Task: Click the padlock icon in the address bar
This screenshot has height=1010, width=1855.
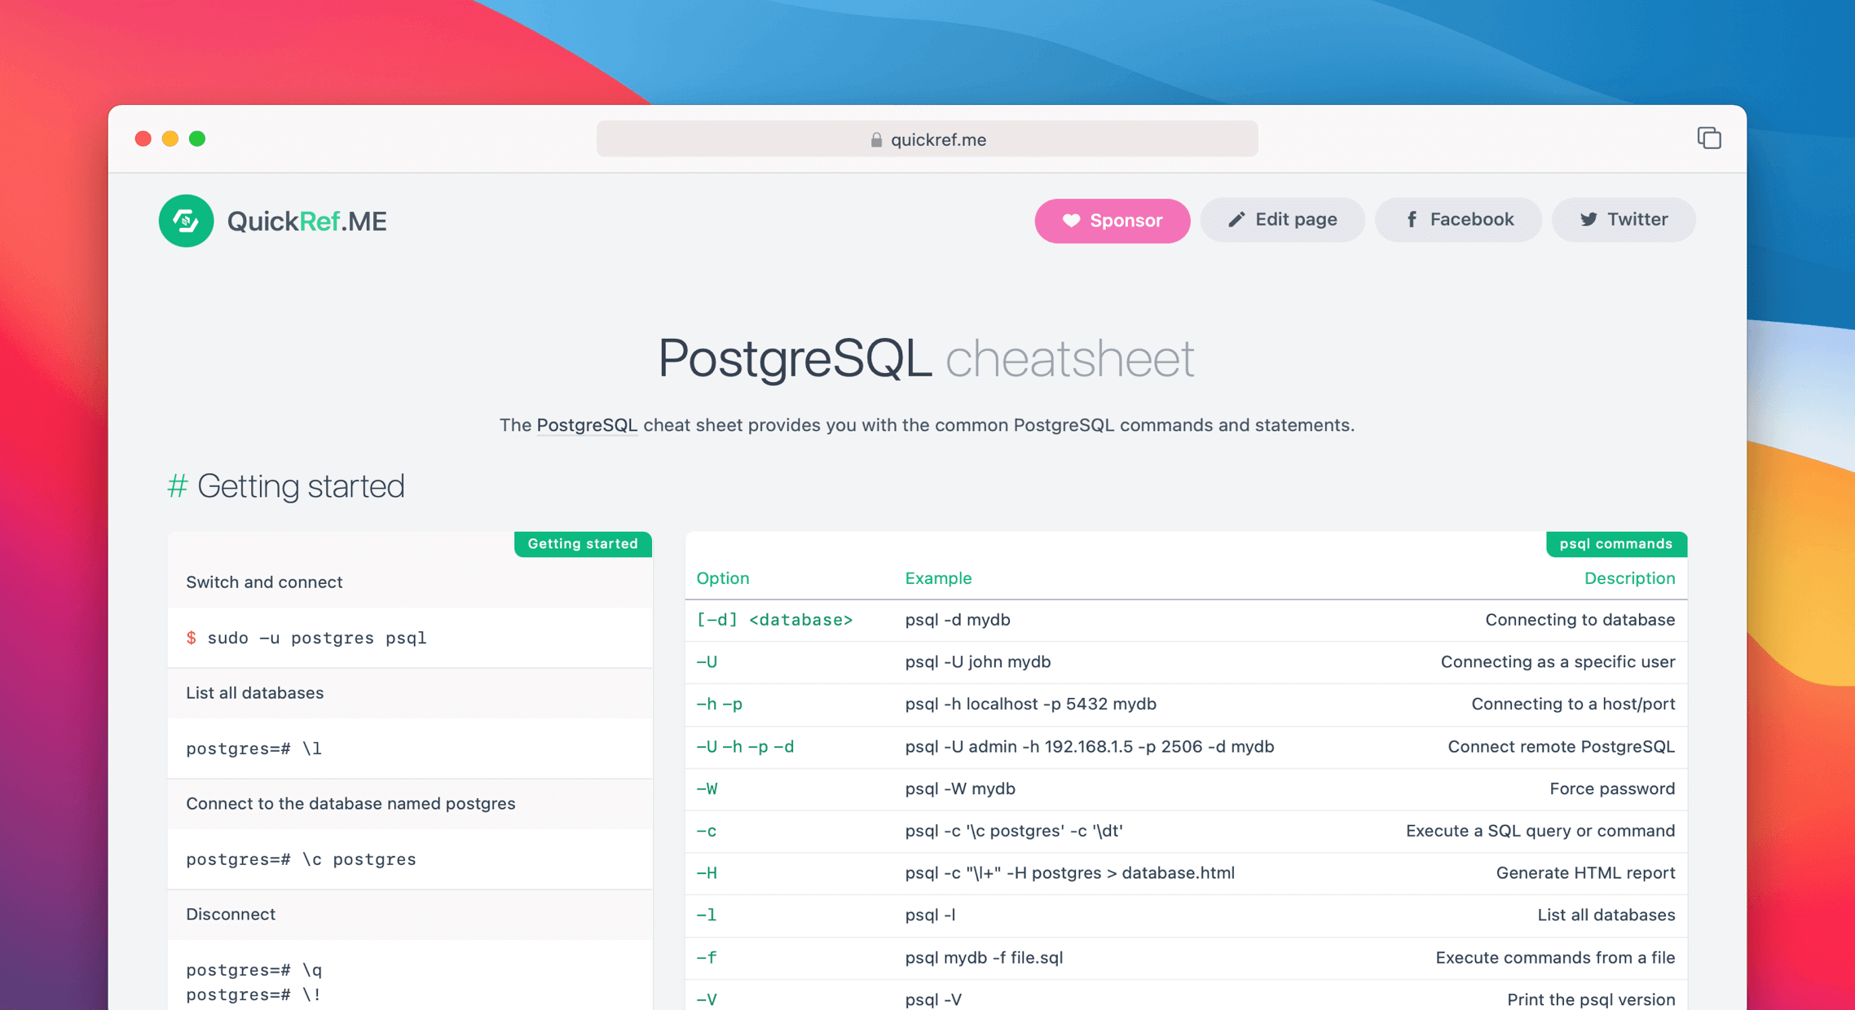Action: coord(876,138)
